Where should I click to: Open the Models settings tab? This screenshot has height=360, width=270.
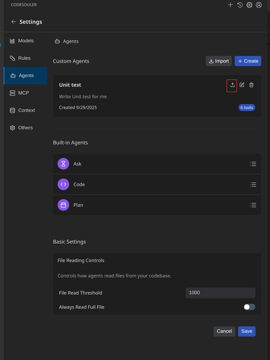point(25,41)
